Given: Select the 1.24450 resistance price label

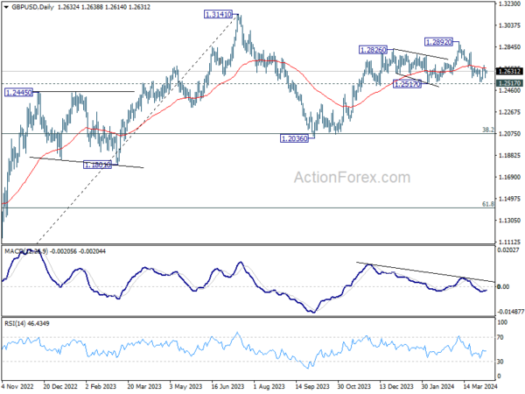Looking at the screenshot, I should point(18,93).
